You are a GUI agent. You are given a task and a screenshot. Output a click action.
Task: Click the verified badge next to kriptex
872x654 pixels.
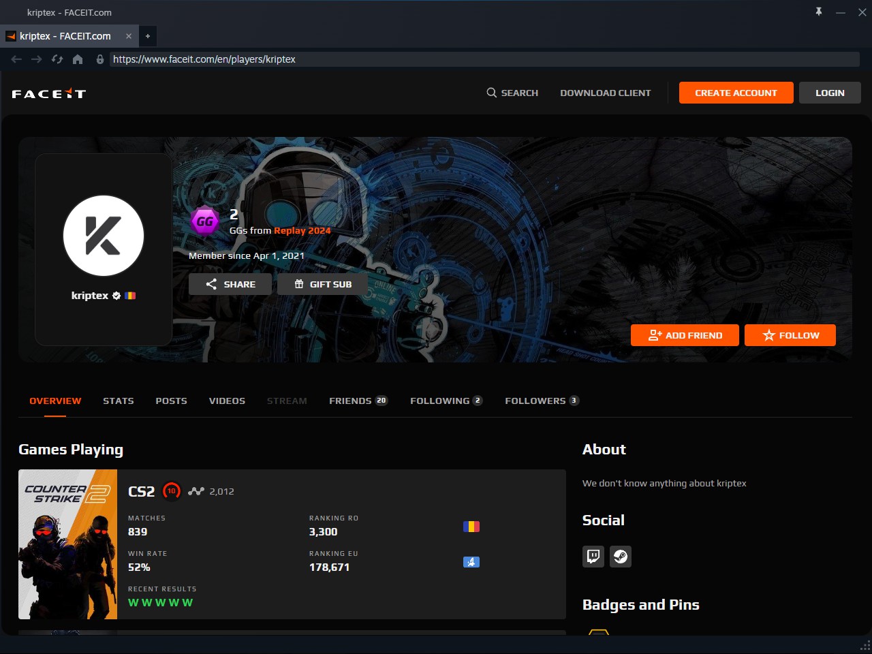click(x=116, y=296)
